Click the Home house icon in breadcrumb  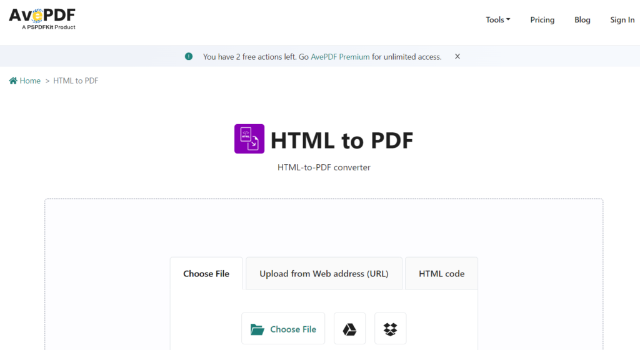point(13,81)
